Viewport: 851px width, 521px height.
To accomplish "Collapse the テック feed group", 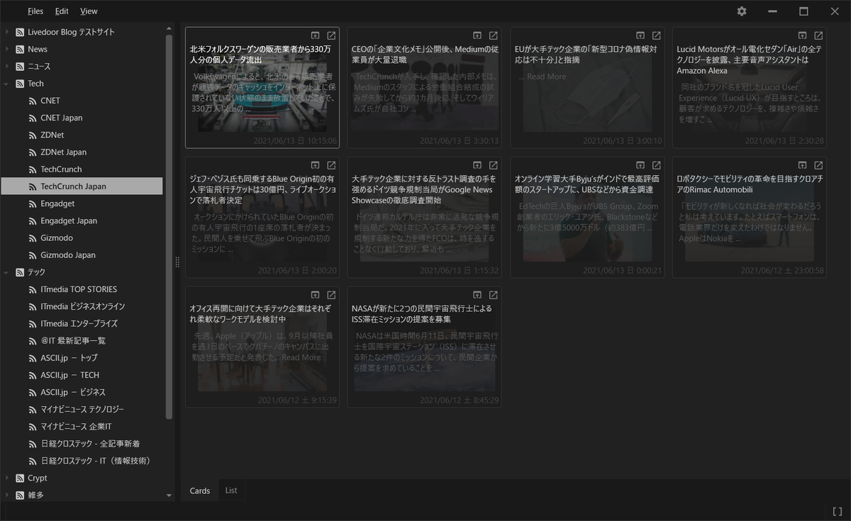I will click(x=6, y=271).
